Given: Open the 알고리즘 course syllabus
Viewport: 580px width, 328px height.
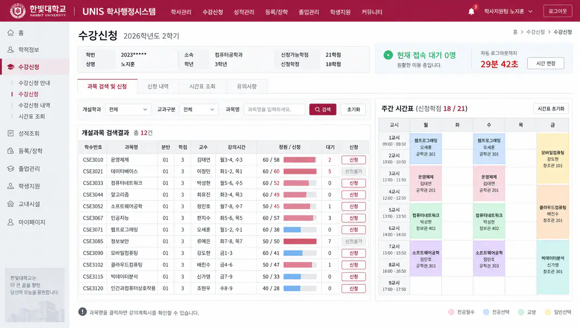Looking at the screenshot, I should pyautogui.click(x=119, y=195).
